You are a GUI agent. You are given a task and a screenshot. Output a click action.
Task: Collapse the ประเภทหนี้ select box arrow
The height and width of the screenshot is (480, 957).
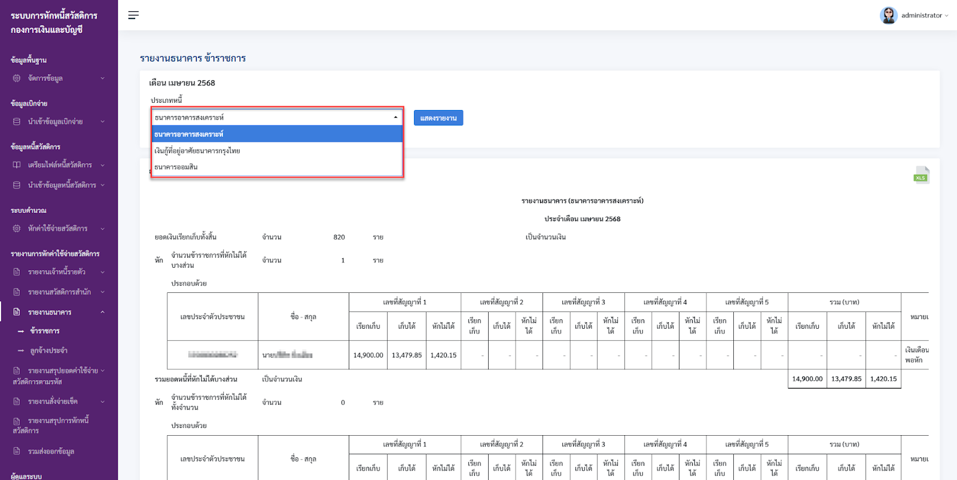click(395, 117)
